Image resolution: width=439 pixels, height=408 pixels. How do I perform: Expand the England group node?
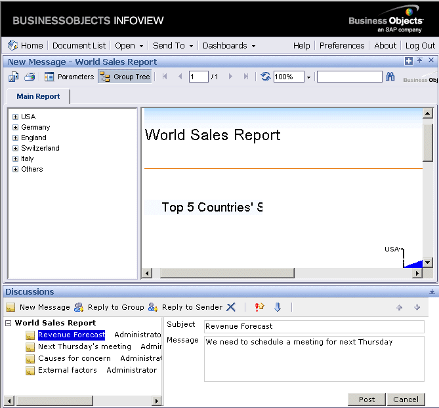pos(15,138)
